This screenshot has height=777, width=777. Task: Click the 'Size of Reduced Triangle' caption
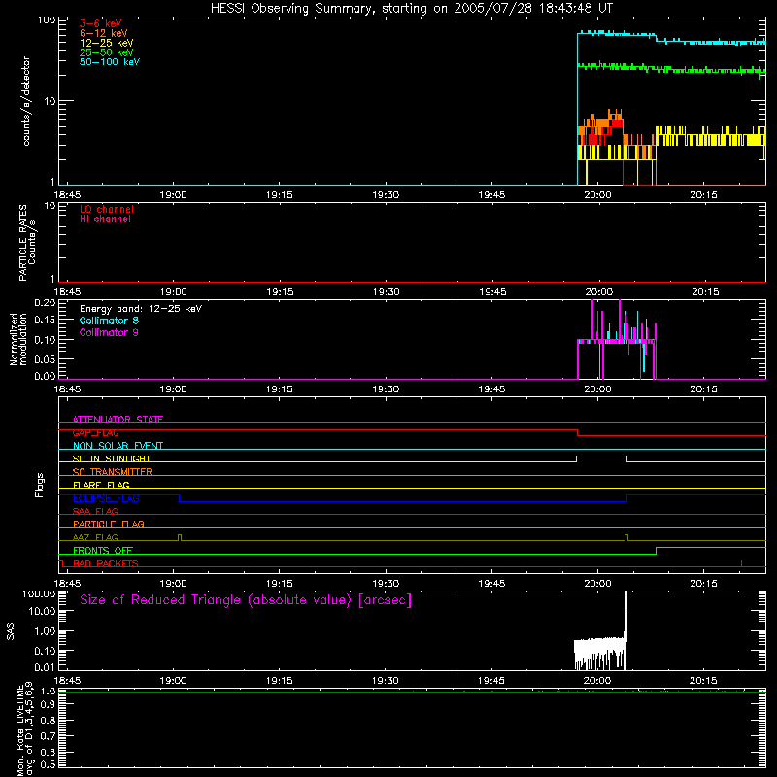pyautogui.click(x=246, y=600)
